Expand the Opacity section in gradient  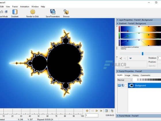tap(117, 49)
